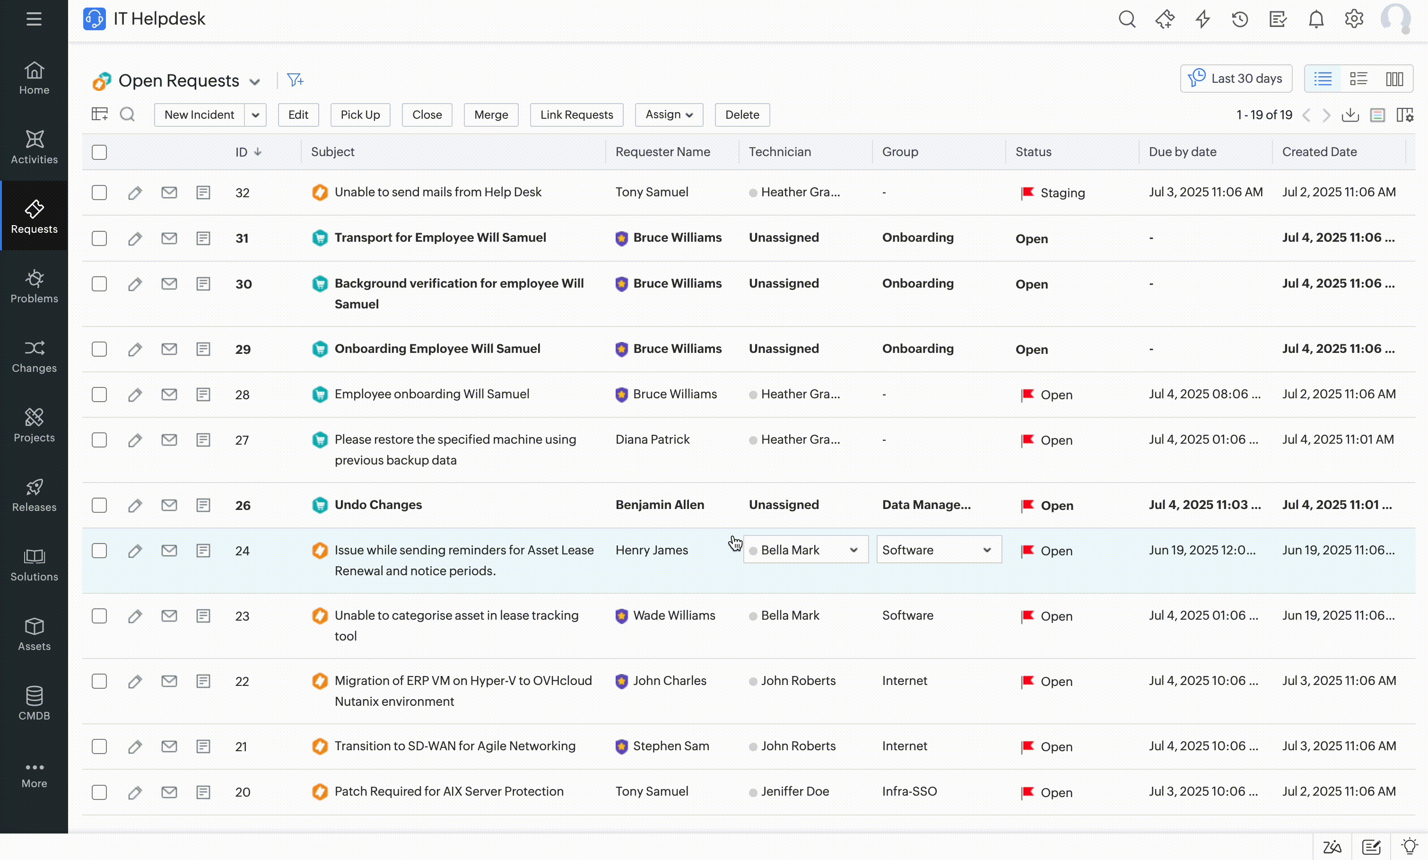View recent history via the clock icon
1428x860 pixels.
[x=1240, y=18]
